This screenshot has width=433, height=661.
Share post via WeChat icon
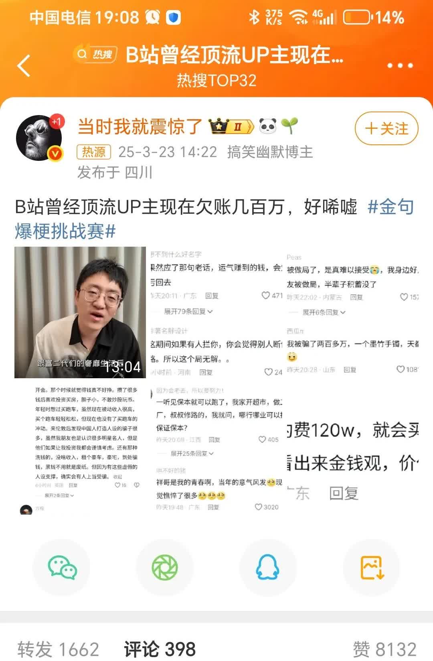(x=62, y=567)
